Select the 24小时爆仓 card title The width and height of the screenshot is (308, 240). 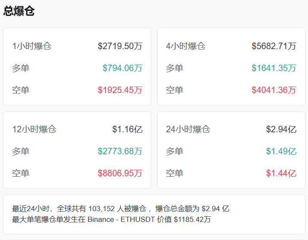(188, 129)
